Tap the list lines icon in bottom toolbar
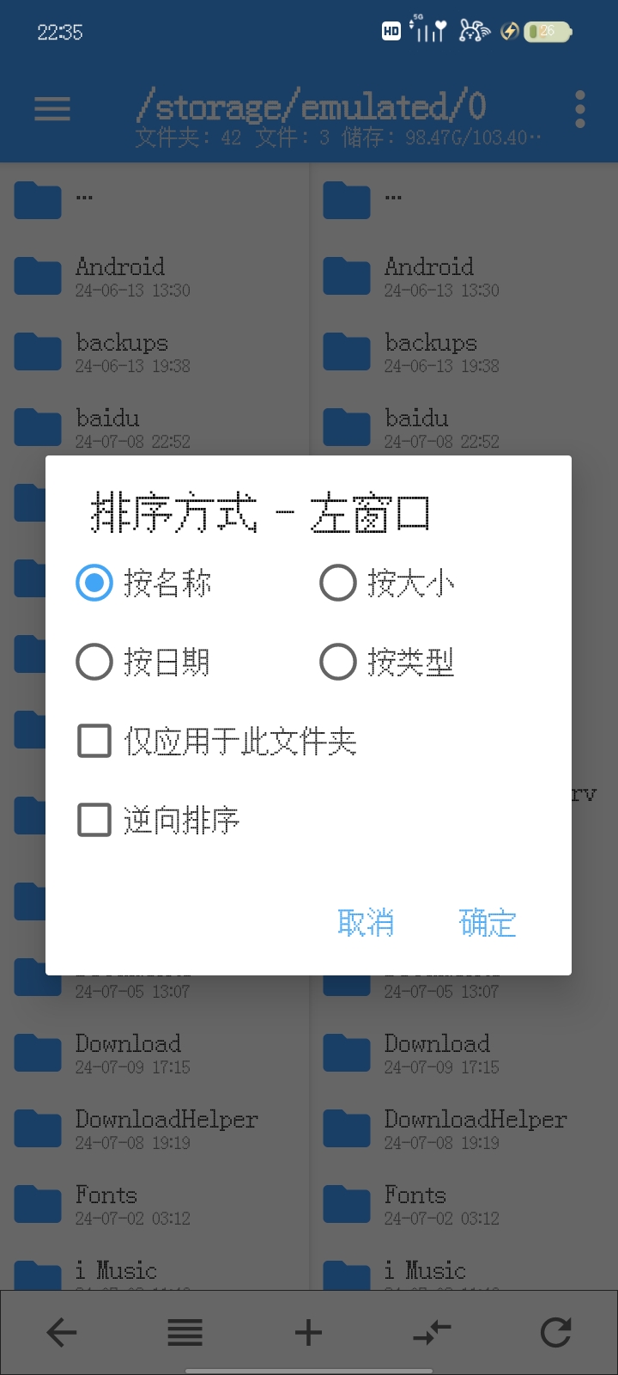 tap(185, 1333)
